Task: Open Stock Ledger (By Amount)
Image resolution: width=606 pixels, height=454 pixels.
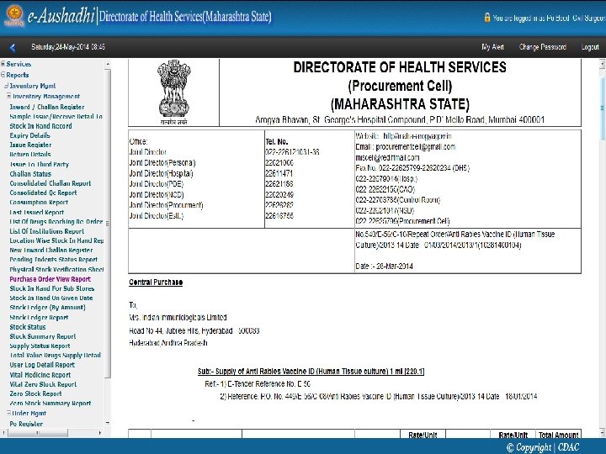Action: click(47, 308)
